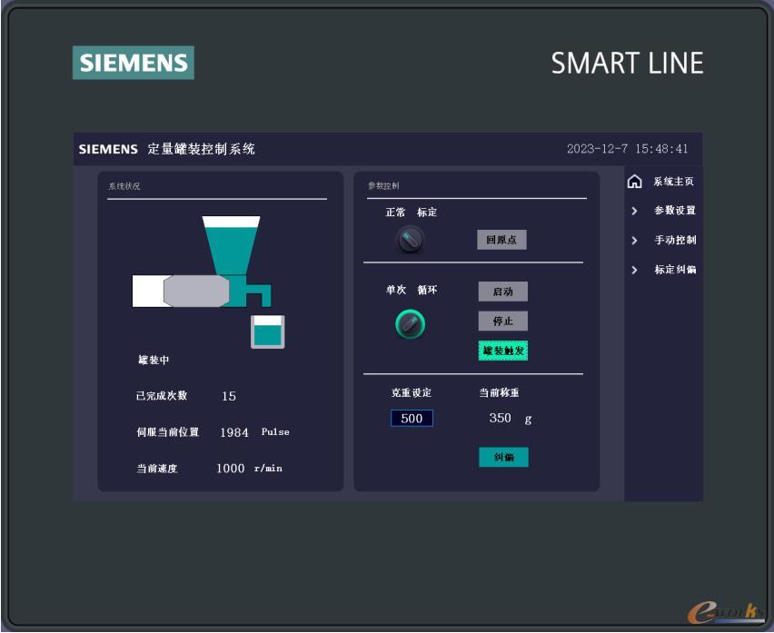
Task: Click the green SIEMENS bezel logo
Action: pos(134,63)
